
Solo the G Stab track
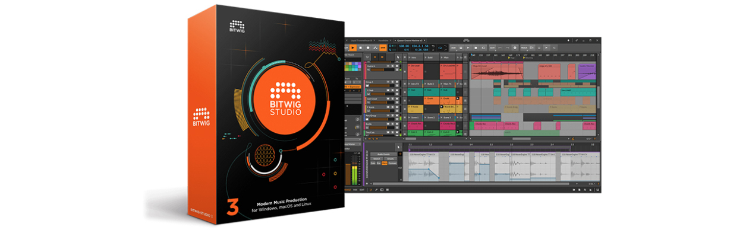click(x=392, y=90)
